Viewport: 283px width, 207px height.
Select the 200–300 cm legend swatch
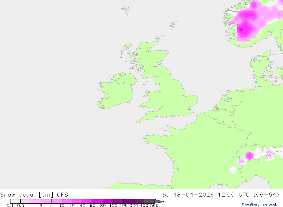point(128,201)
